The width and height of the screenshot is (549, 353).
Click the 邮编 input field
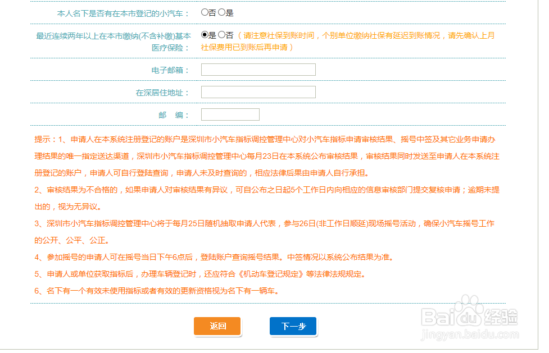click(x=230, y=114)
